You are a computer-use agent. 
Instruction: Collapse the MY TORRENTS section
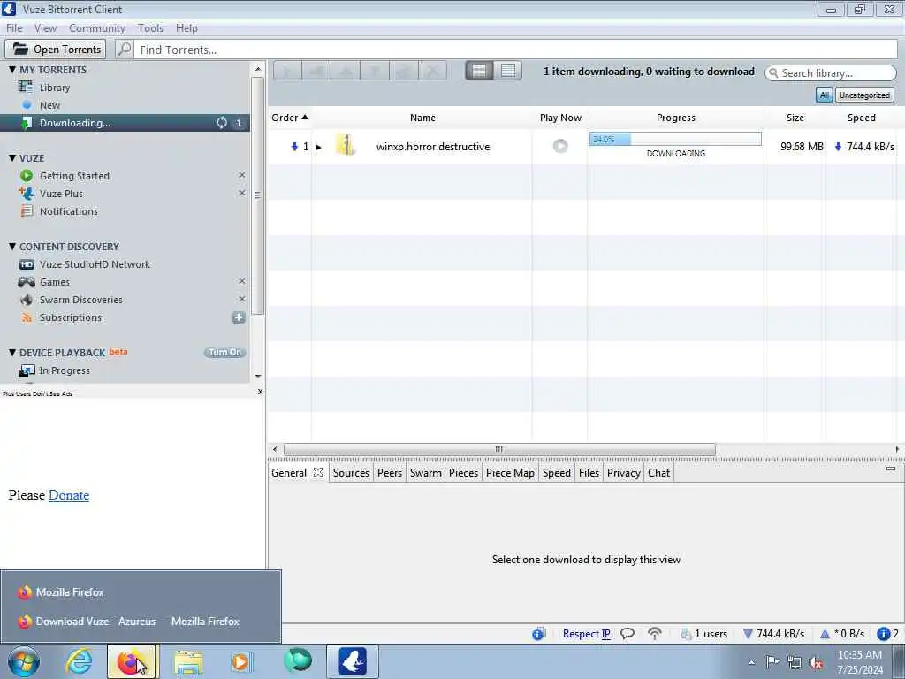point(12,69)
